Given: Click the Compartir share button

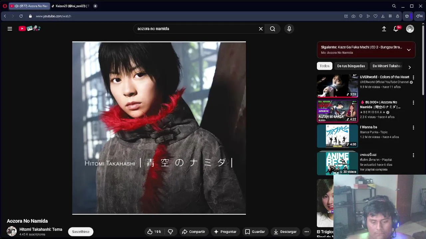Looking at the screenshot, I should [193, 232].
